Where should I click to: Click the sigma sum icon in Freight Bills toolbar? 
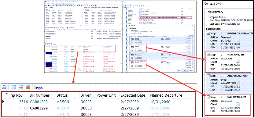[55, 28]
